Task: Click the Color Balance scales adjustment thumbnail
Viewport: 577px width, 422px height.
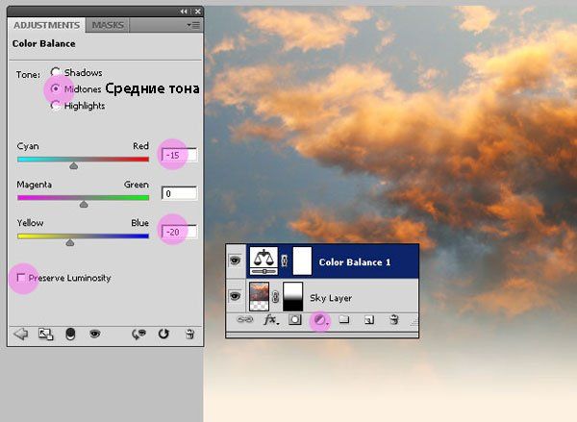Action: click(x=263, y=261)
